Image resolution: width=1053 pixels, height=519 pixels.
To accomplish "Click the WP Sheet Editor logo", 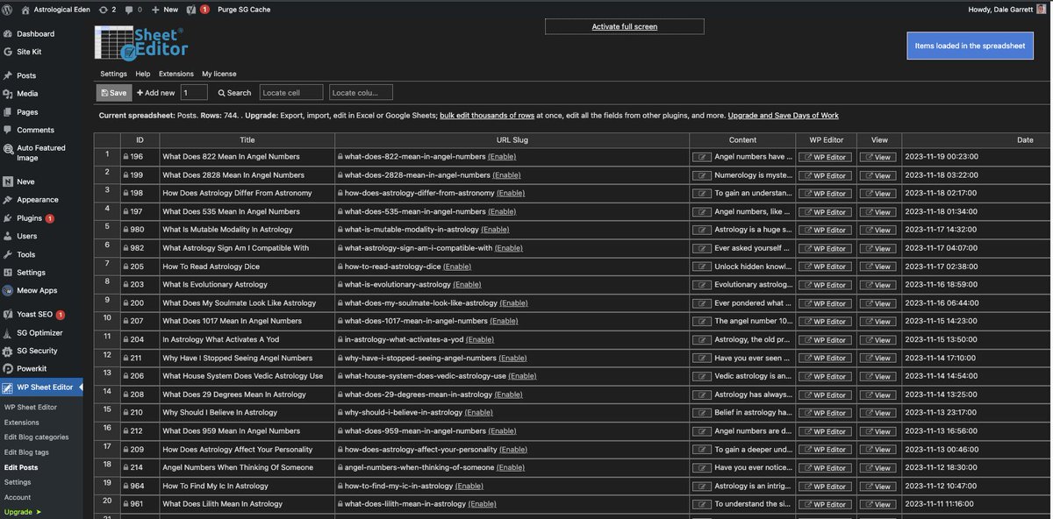I will tap(140, 42).
